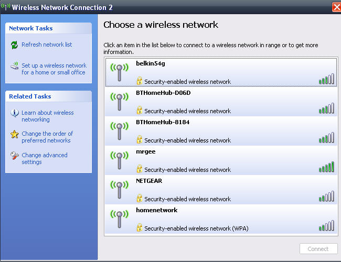The height and width of the screenshot is (262, 341).
Task: Click the Related Tasks panel header
Action: point(48,96)
